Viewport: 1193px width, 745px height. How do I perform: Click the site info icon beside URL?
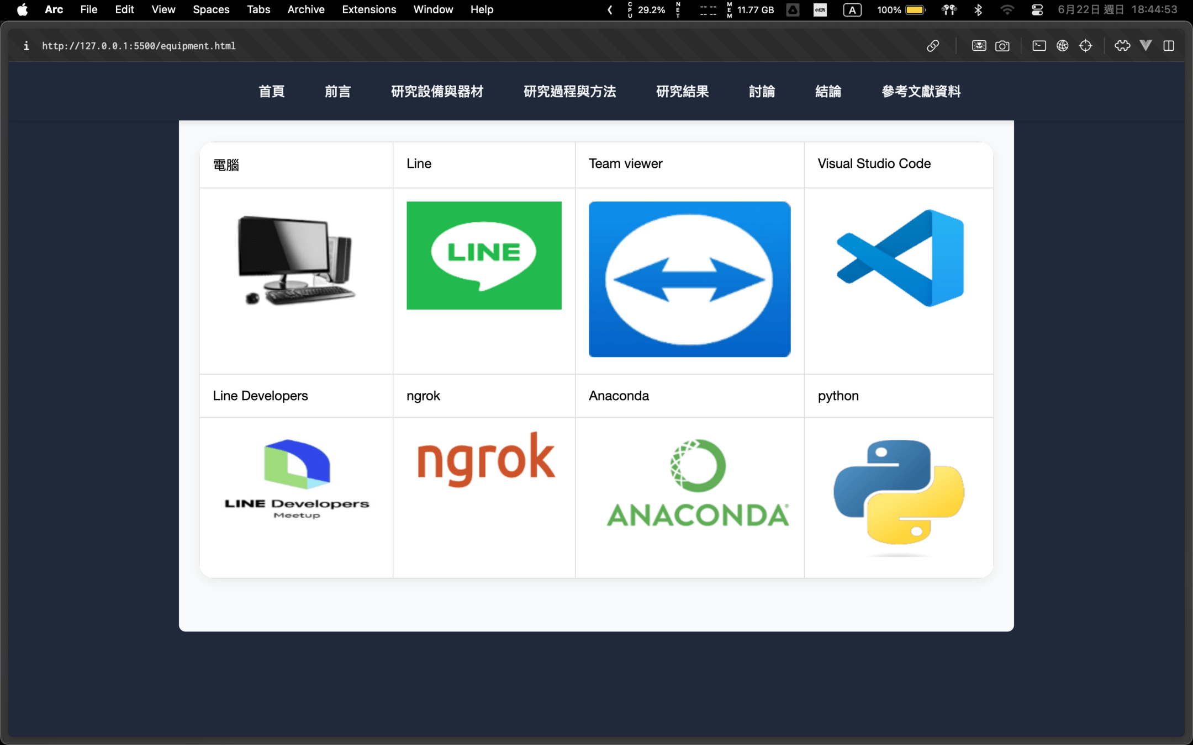(x=26, y=46)
